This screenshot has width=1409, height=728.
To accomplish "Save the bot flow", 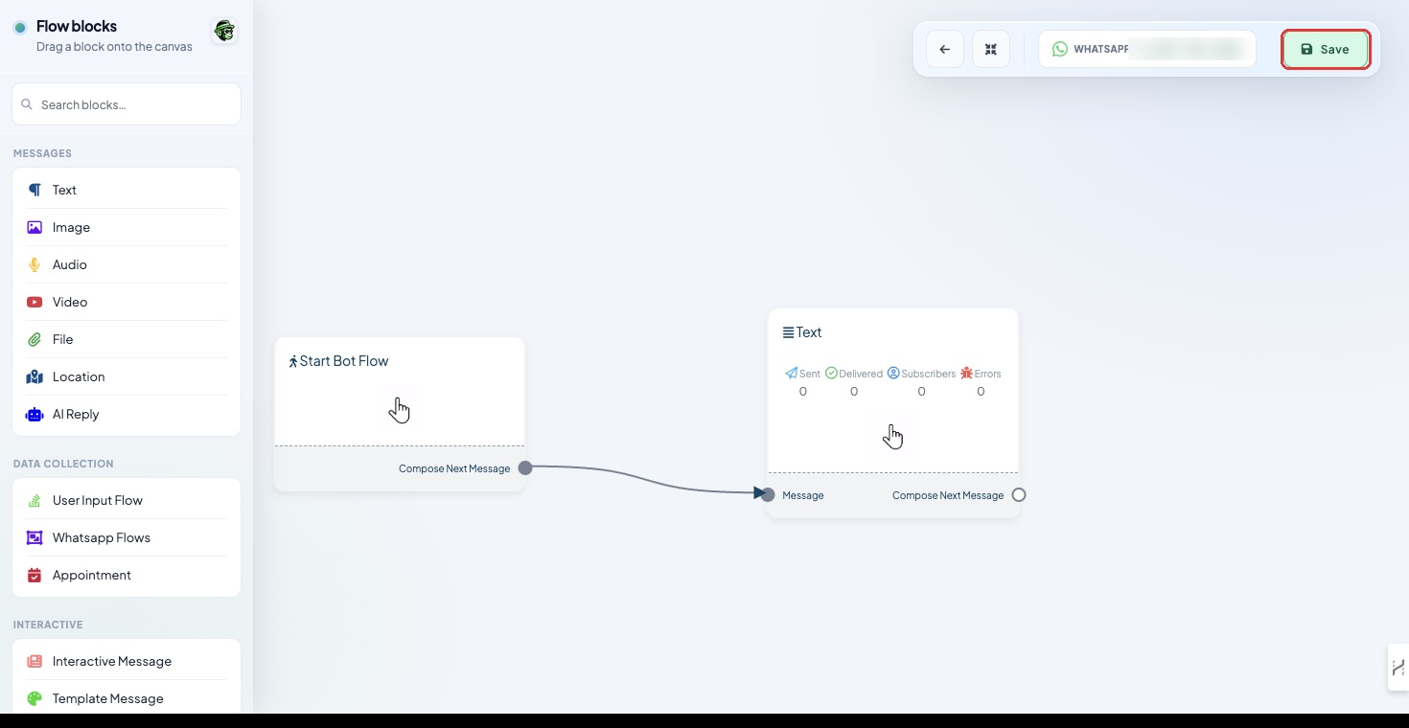I will pos(1326,49).
